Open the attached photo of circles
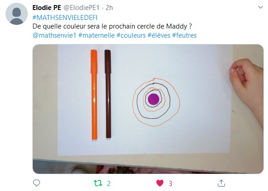The height and width of the screenshot is (191, 268). 148,109
